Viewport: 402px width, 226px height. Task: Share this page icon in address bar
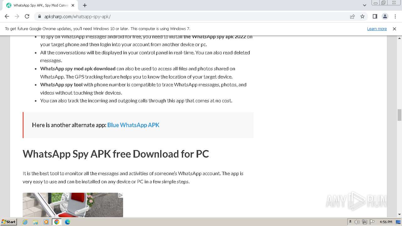tap(352, 16)
